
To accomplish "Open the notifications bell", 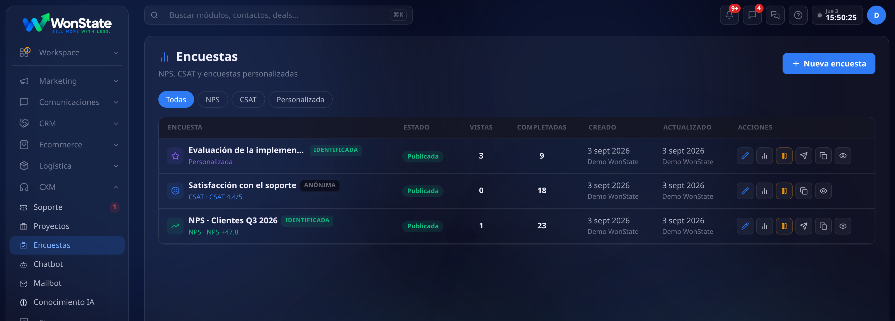I will pos(729,15).
